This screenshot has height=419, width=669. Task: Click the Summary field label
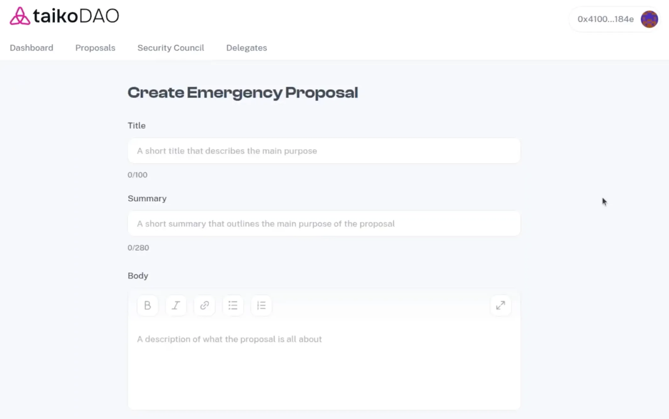pos(147,199)
